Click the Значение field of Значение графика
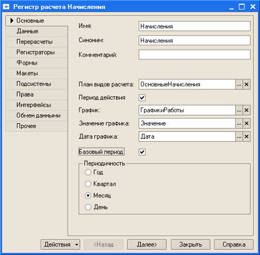This screenshot has height=255, width=260. (187, 123)
